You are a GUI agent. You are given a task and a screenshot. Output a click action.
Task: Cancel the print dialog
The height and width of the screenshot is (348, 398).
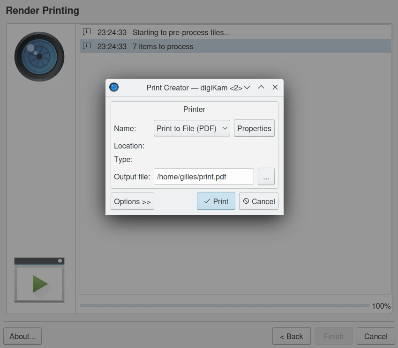point(259,201)
